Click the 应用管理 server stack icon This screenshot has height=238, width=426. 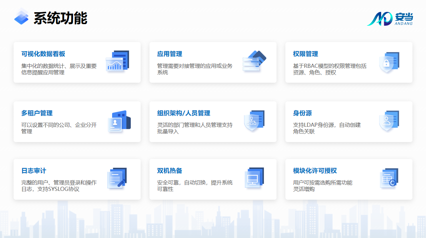[x=254, y=61]
